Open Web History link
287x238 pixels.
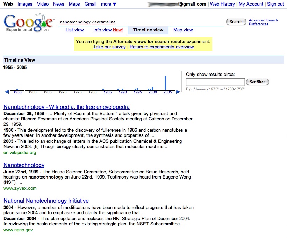222,4
